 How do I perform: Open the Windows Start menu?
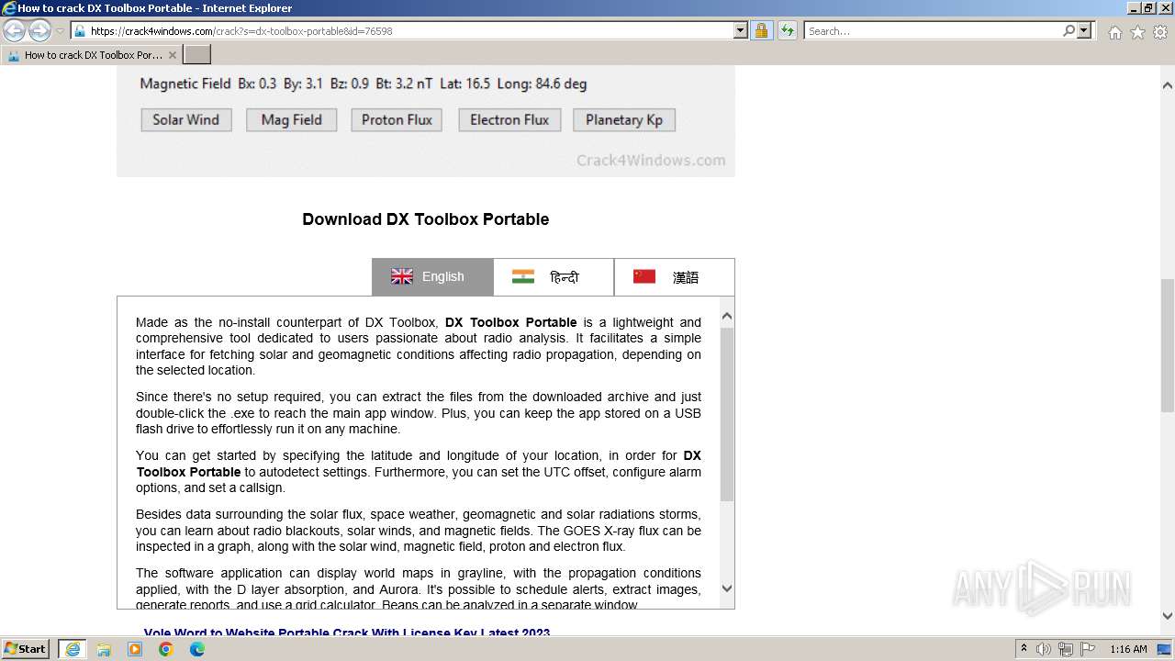(26, 648)
